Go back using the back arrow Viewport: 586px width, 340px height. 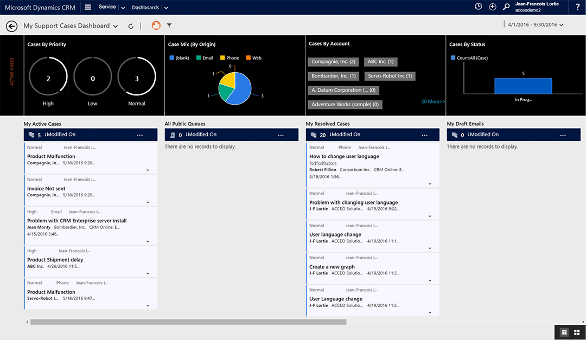(x=12, y=26)
